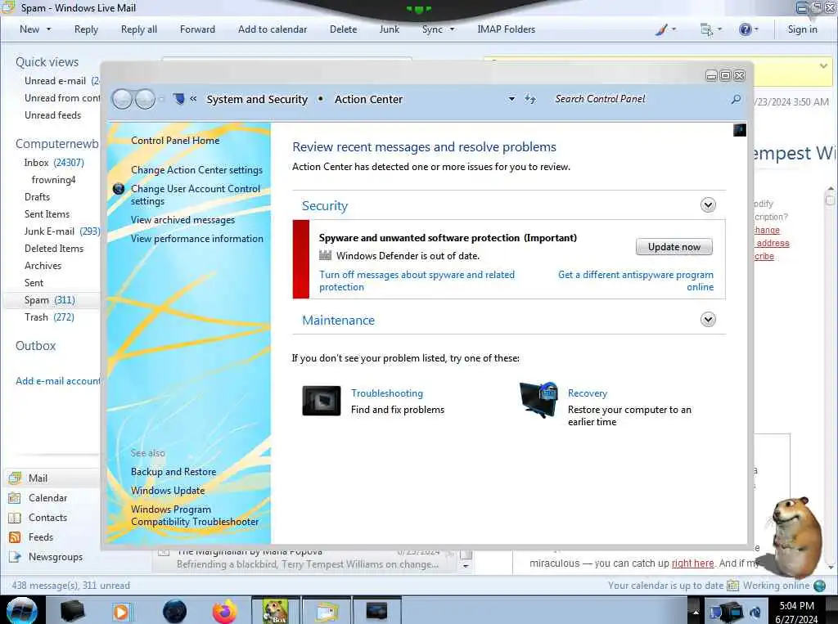Open Change Action Center settings link
This screenshot has height=624, width=838.
[196, 170]
